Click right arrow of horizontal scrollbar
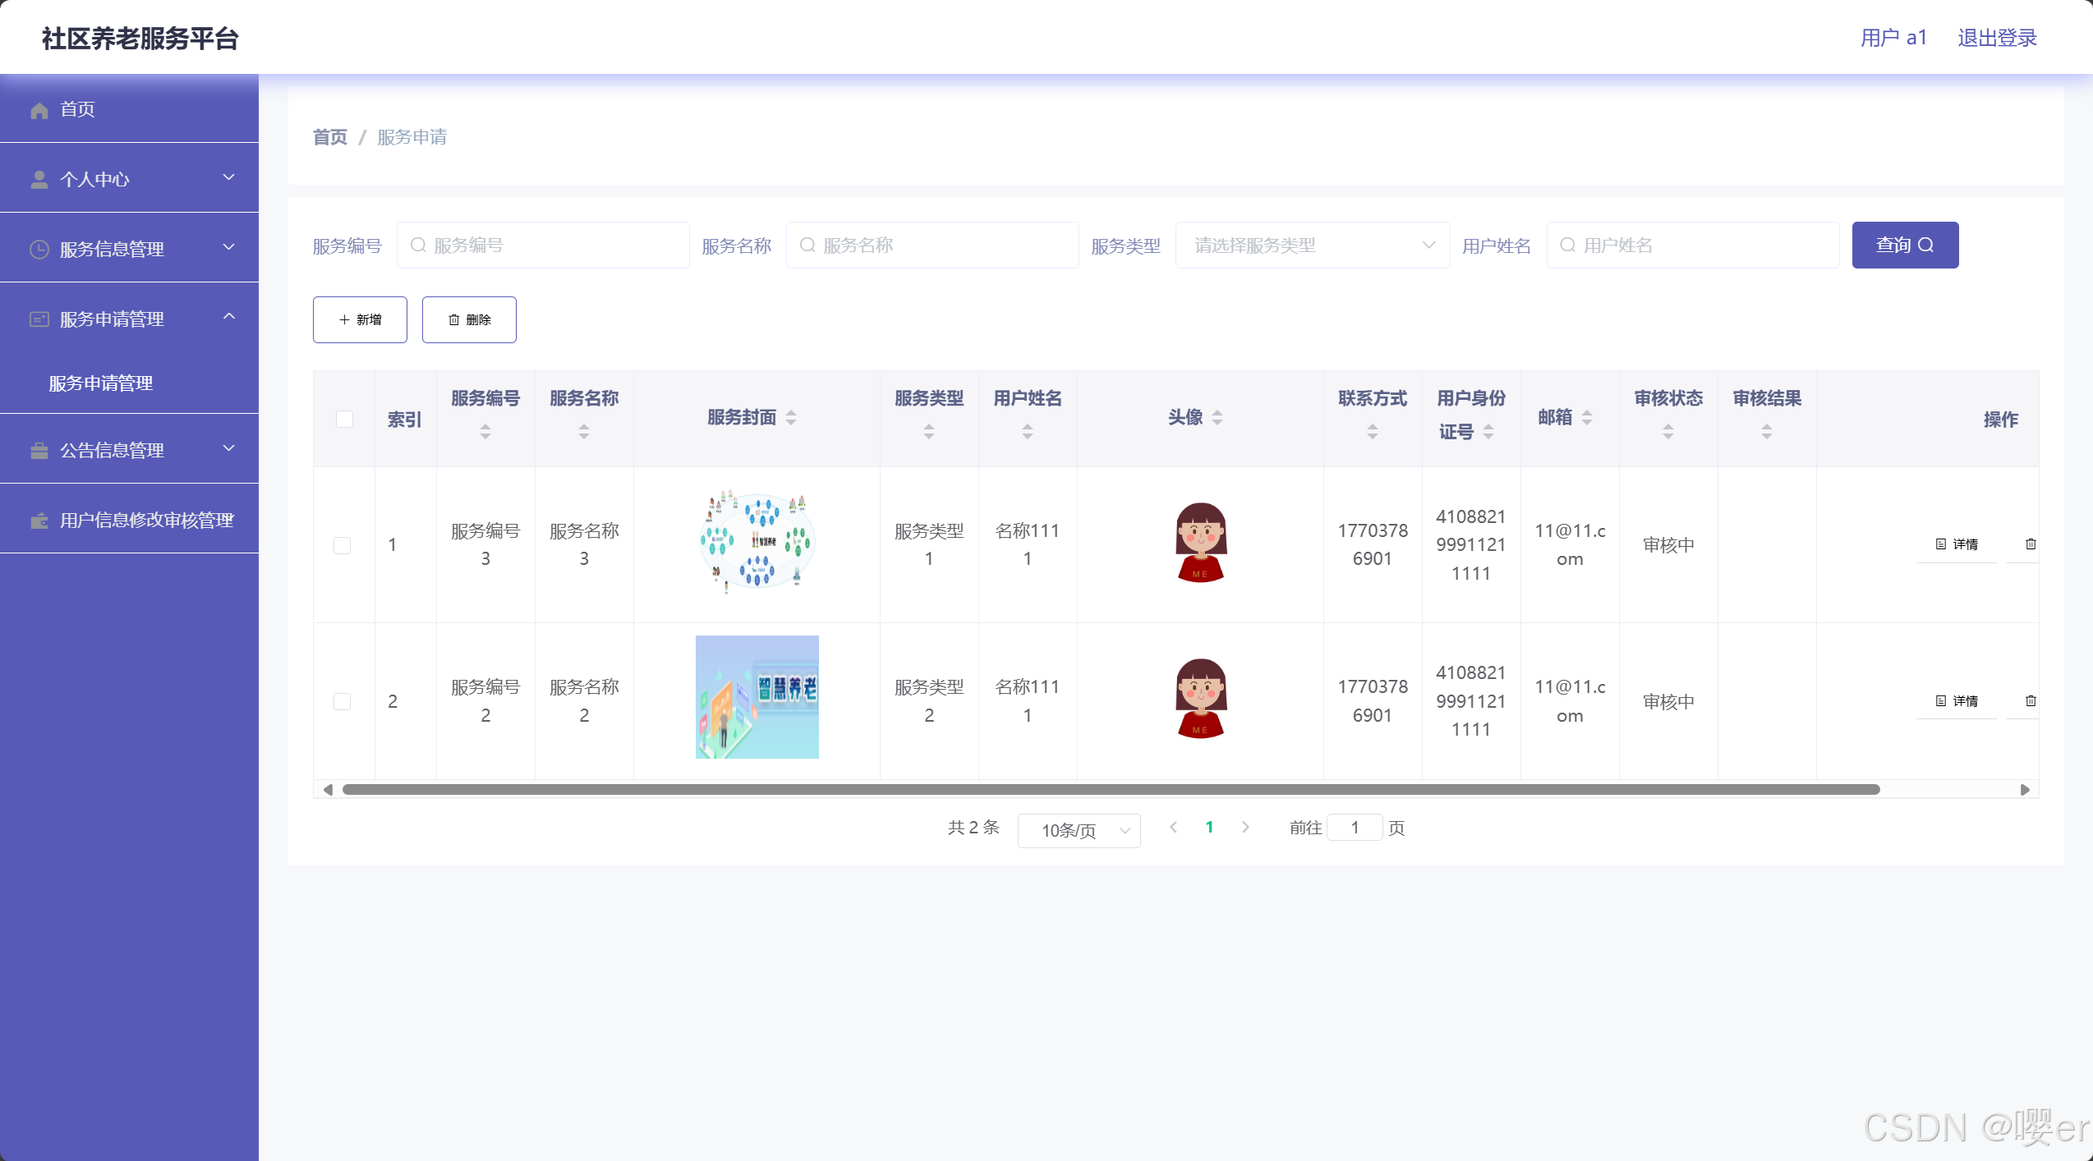The image size is (2093, 1161). [x=2025, y=790]
